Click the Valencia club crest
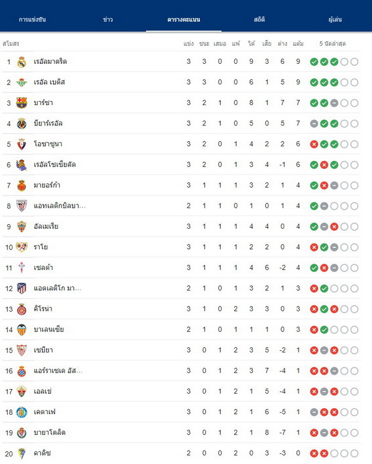The image size is (372, 464). pyautogui.click(x=22, y=330)
